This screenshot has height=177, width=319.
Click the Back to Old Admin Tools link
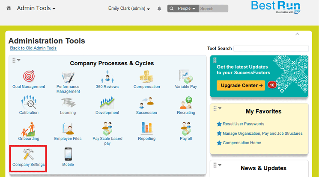[33, 48]
